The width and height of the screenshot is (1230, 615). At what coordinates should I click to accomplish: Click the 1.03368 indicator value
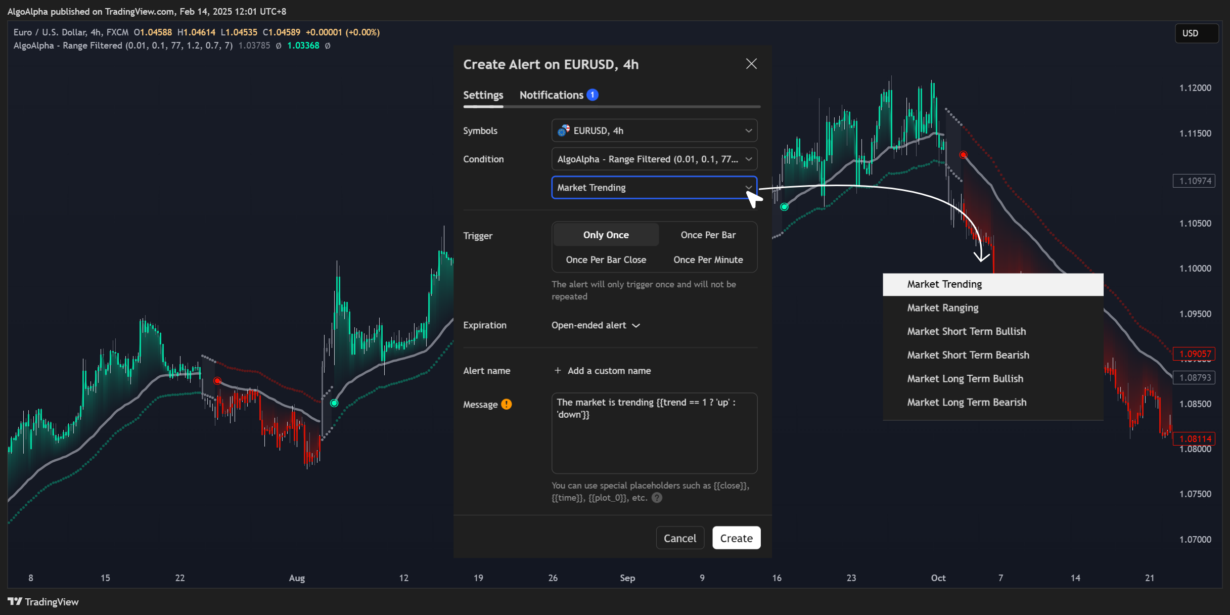tap(303, 46)
